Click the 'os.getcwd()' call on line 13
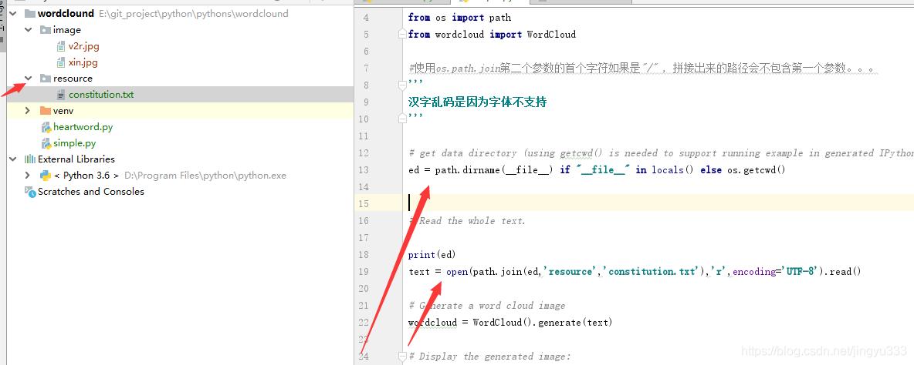This screenshot has width=914, height=365. [757, 170]
